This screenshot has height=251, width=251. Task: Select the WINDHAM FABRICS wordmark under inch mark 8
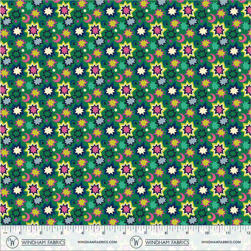(167, 242)
